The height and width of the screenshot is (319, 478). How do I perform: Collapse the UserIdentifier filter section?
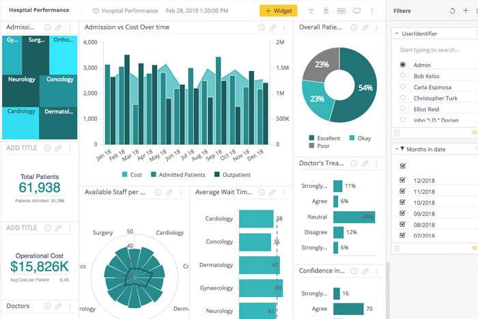[397, 33]
